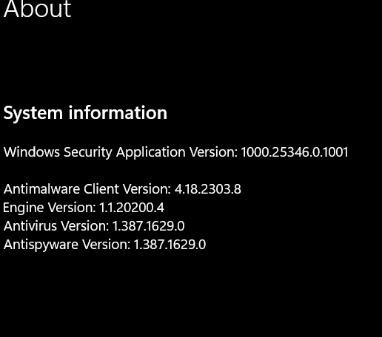Select the Antivirus value 1.387.1629.0
The height and width of the screenshot is (337, 382).
[x=148, y=226]
